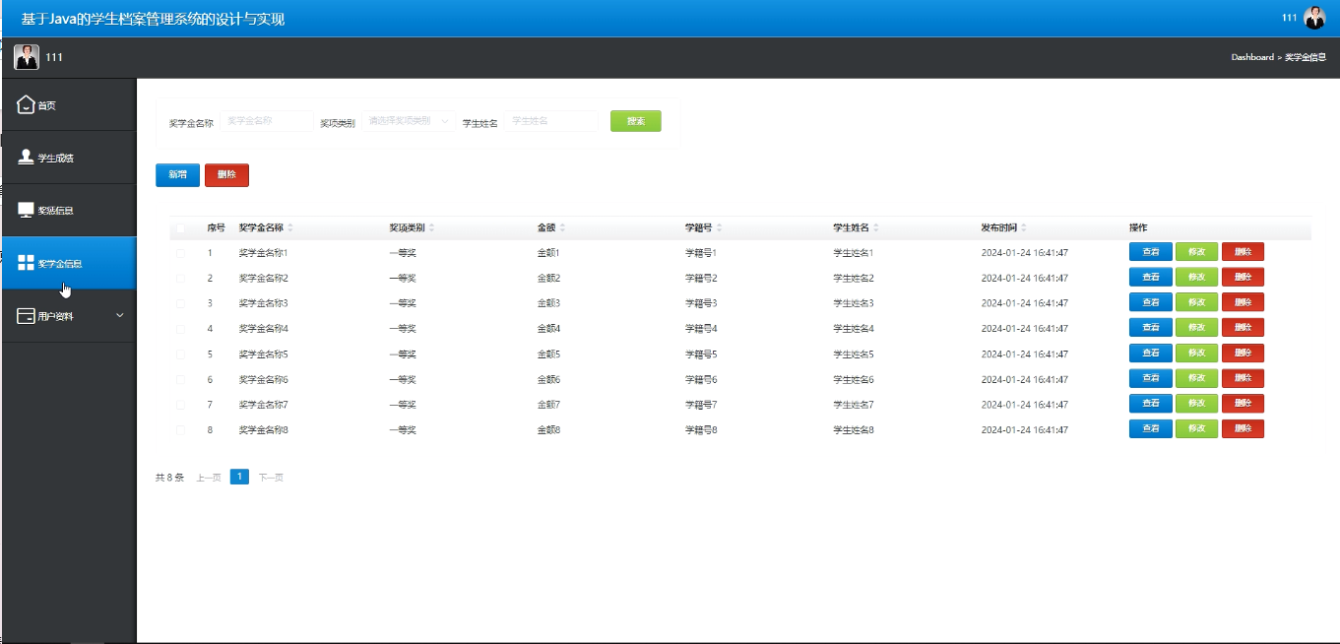Click the profile photo beside the 111 label below the header

coord(27,57)
